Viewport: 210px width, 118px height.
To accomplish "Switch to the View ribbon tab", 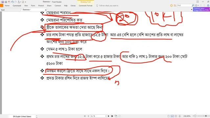I will coord(26,6).
